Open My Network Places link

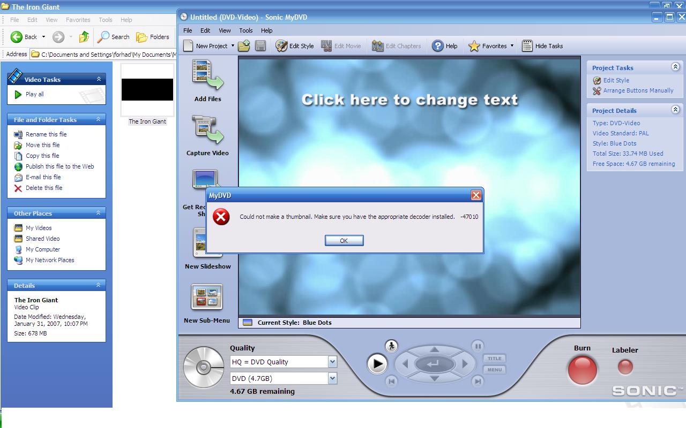(x=50, y=260)
